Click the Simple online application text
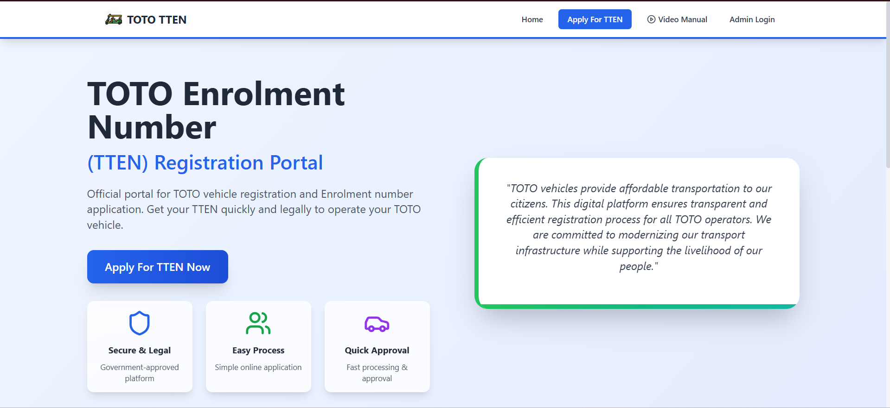The image size is (890, 408). point(258,367)
